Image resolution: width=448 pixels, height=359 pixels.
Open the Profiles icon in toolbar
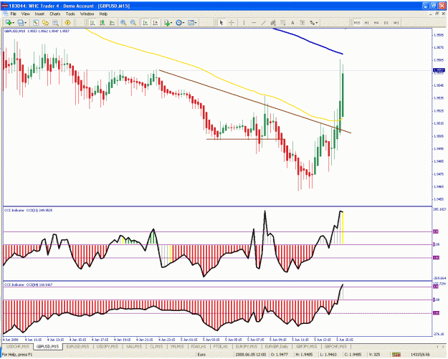(x=21, y=22)
